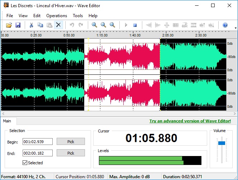Zoom to fit the selection

[x=112, y=25]
